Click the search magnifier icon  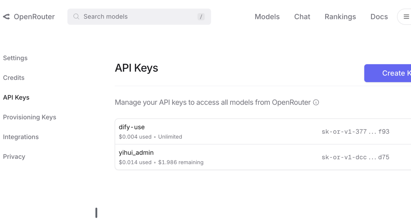tap(76, 16)
